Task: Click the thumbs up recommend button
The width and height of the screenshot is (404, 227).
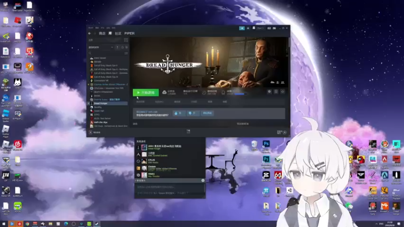Action: pos(179,113)
